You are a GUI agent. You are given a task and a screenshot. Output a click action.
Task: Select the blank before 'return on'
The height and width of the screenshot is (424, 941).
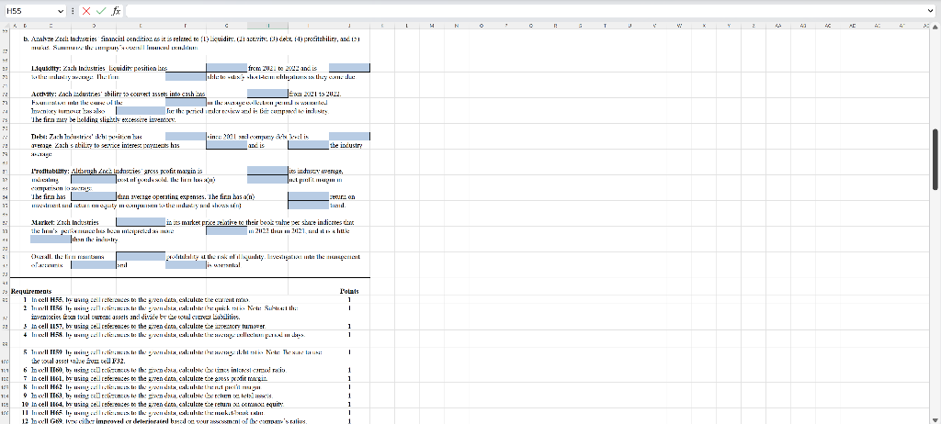tap(309, 196)
